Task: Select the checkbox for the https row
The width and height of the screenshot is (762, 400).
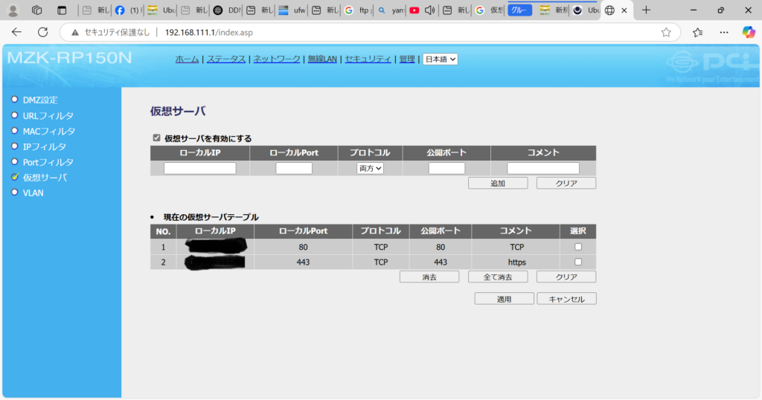Action: (x=578, y=262)
